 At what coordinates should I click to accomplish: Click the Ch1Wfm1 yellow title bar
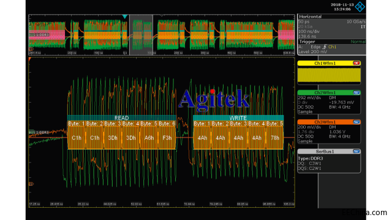click(325, 63)
